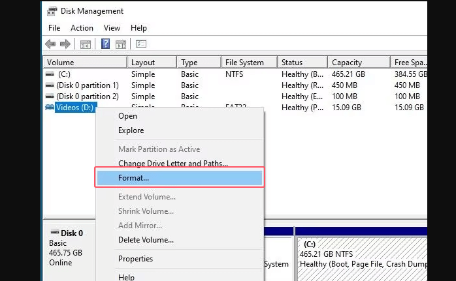Open the Action menu
The image size is (456, 281).
tap(82, 28)
